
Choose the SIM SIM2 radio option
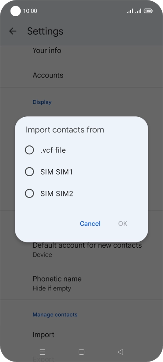(30, 194)
